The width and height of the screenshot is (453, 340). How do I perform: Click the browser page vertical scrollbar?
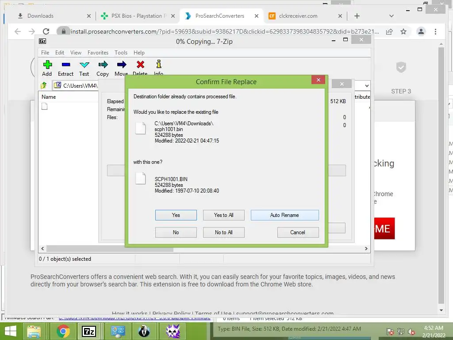pos(441,175)
